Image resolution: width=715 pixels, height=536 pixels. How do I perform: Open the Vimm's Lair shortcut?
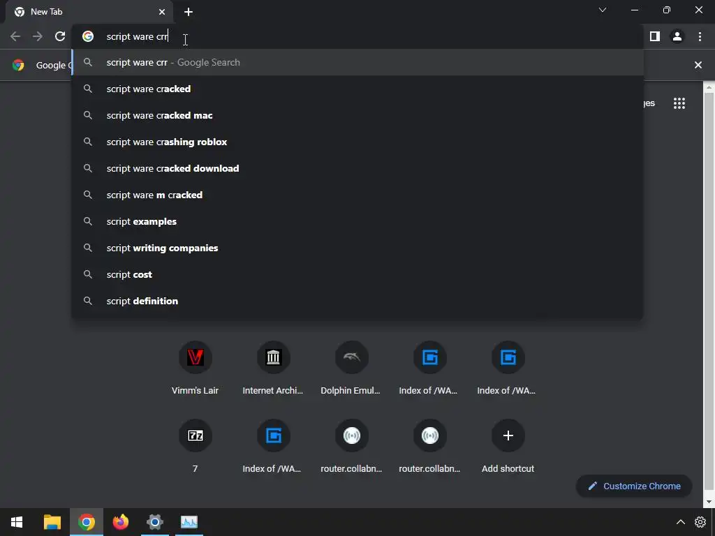196,368
